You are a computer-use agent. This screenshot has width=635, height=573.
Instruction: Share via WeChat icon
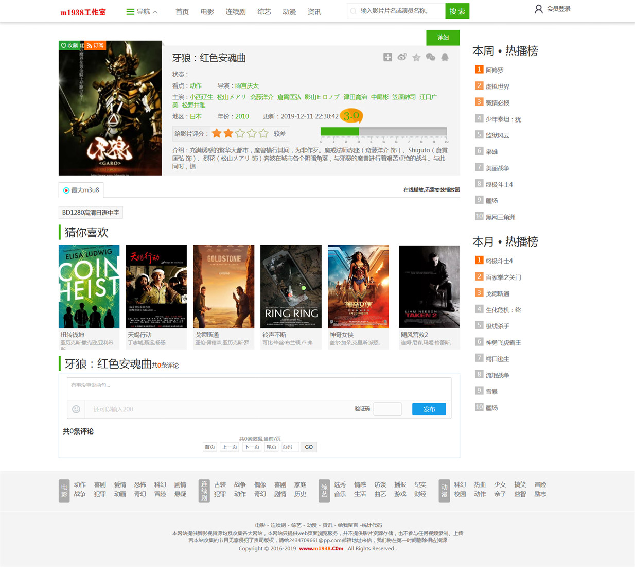pos(431,57)
